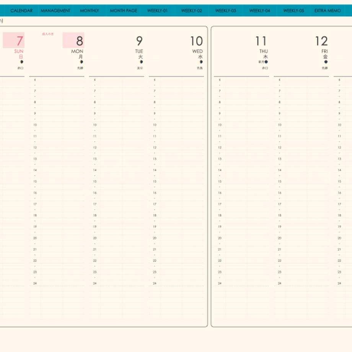Click the moon phase icon under Monday
The height and width of the screenshot is (352, 352).
tap(81, 62)
